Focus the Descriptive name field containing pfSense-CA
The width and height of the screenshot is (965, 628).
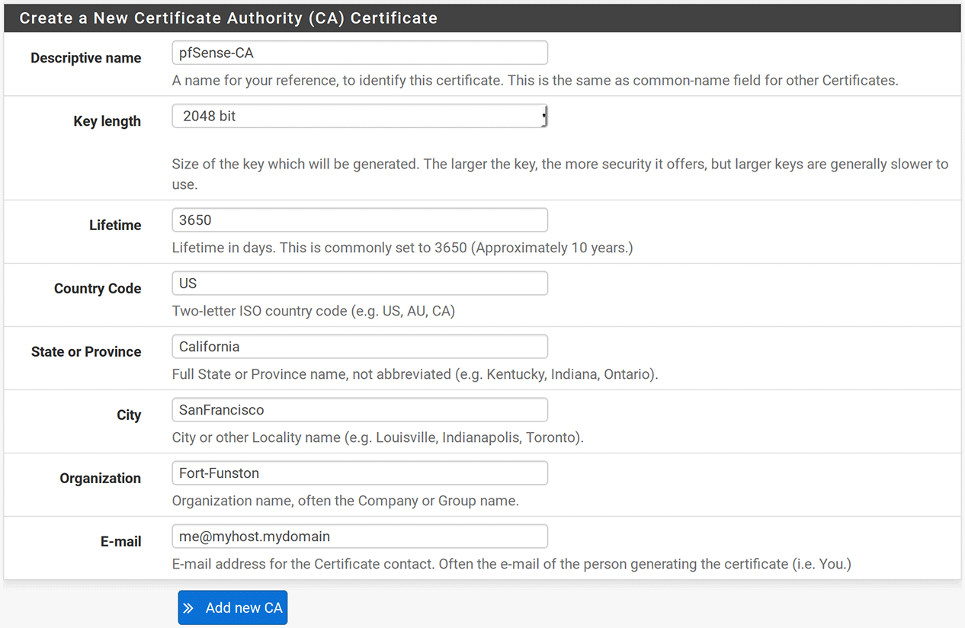coord(359,53)
